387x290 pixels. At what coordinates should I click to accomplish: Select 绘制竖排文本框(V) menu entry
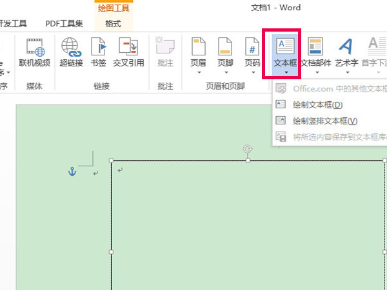click(x=324, y=121)
